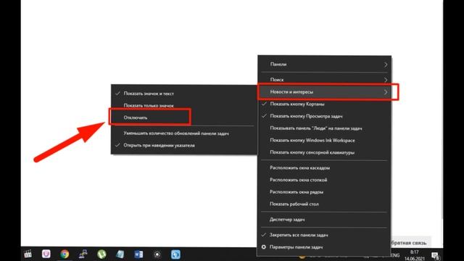Expand the 'Панели' submenu

325,65
